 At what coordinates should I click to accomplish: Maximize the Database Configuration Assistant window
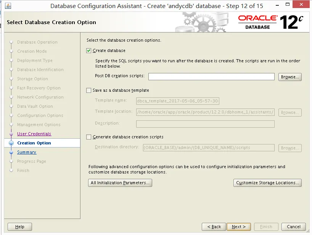[287, 4]
